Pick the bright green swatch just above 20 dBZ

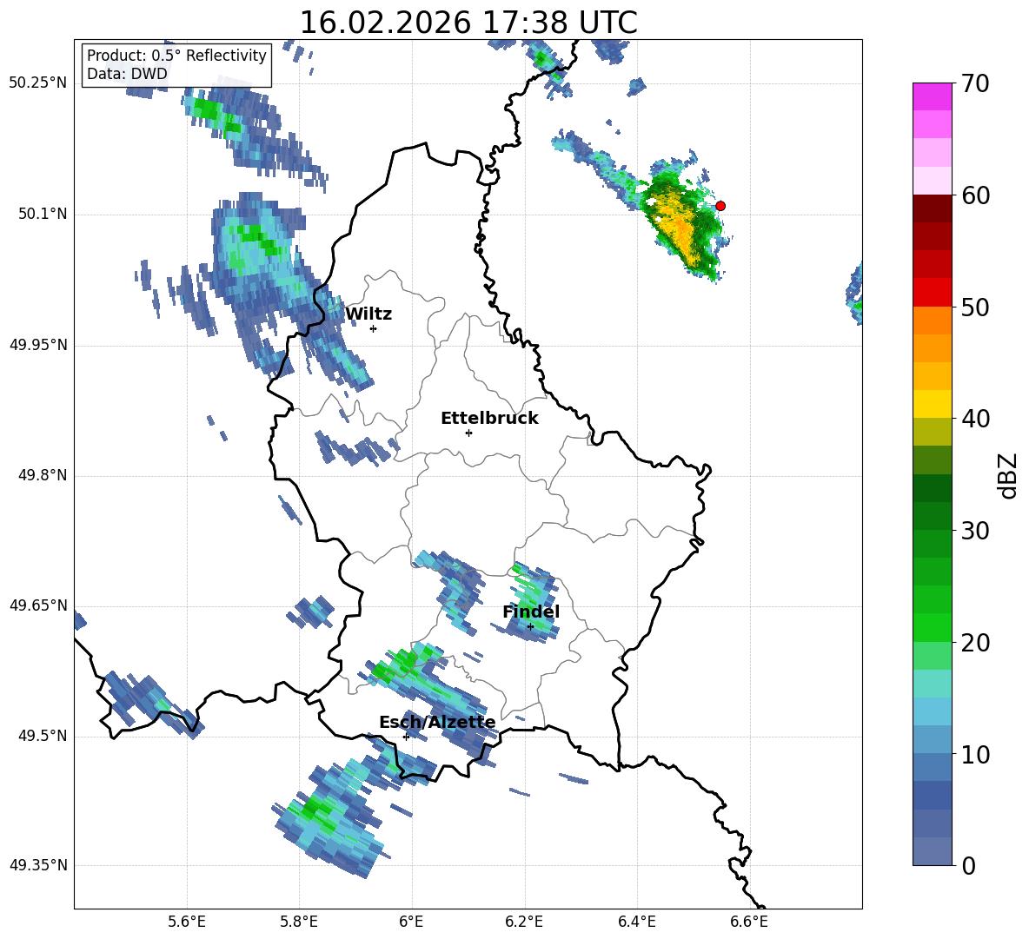point(932,627)
